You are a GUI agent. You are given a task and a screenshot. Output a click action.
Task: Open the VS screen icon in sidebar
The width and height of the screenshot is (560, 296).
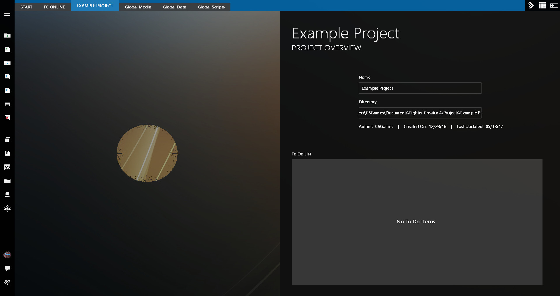7,167
